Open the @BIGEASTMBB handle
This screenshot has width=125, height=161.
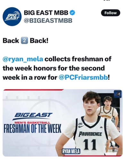coord(48,20)
